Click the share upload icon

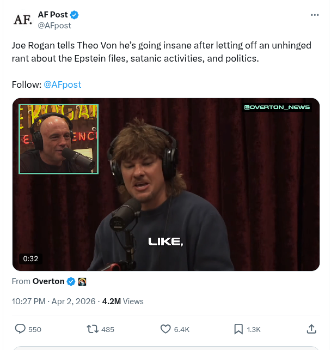click(x=311, y=329)
